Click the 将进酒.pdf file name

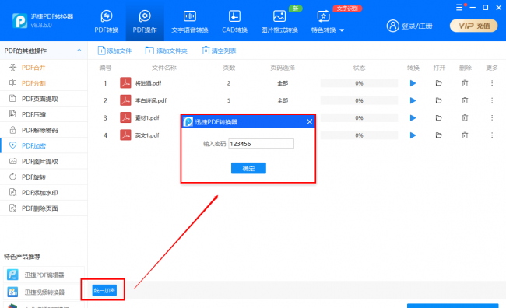148,83
